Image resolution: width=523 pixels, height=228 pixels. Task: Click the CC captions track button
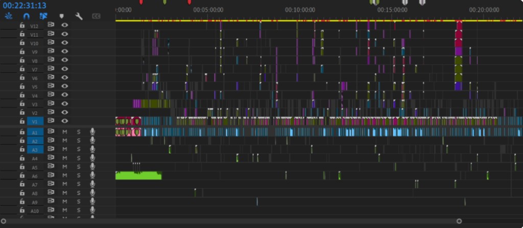96,16
